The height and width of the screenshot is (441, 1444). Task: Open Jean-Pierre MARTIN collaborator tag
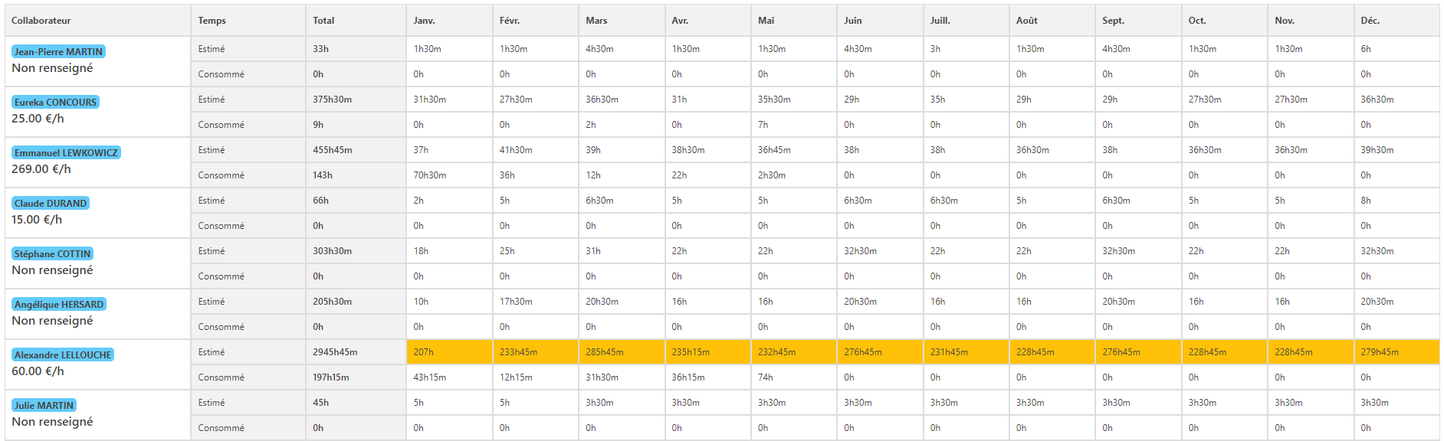pyautogui.click(x=58, y=51)
